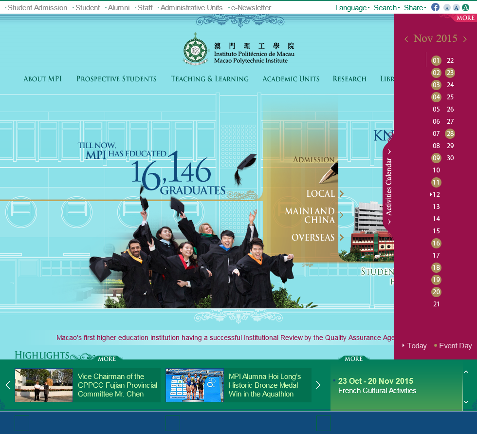The width and height of the screenshot is (477, 434).
Task: Select event day 28 in calendar
Action: (x=450, y=133)
